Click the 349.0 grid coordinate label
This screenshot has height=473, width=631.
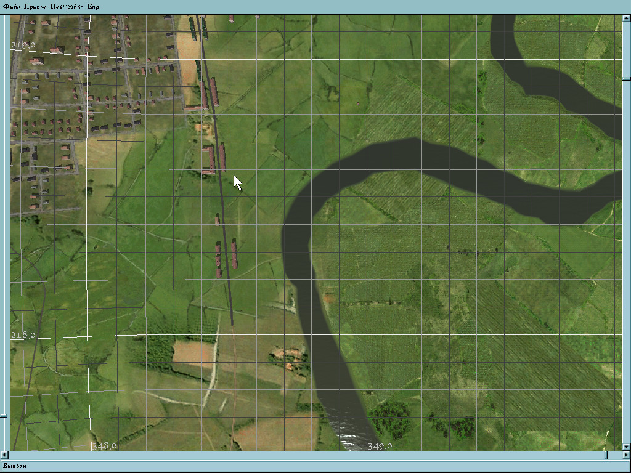click(x=380, y=446)
